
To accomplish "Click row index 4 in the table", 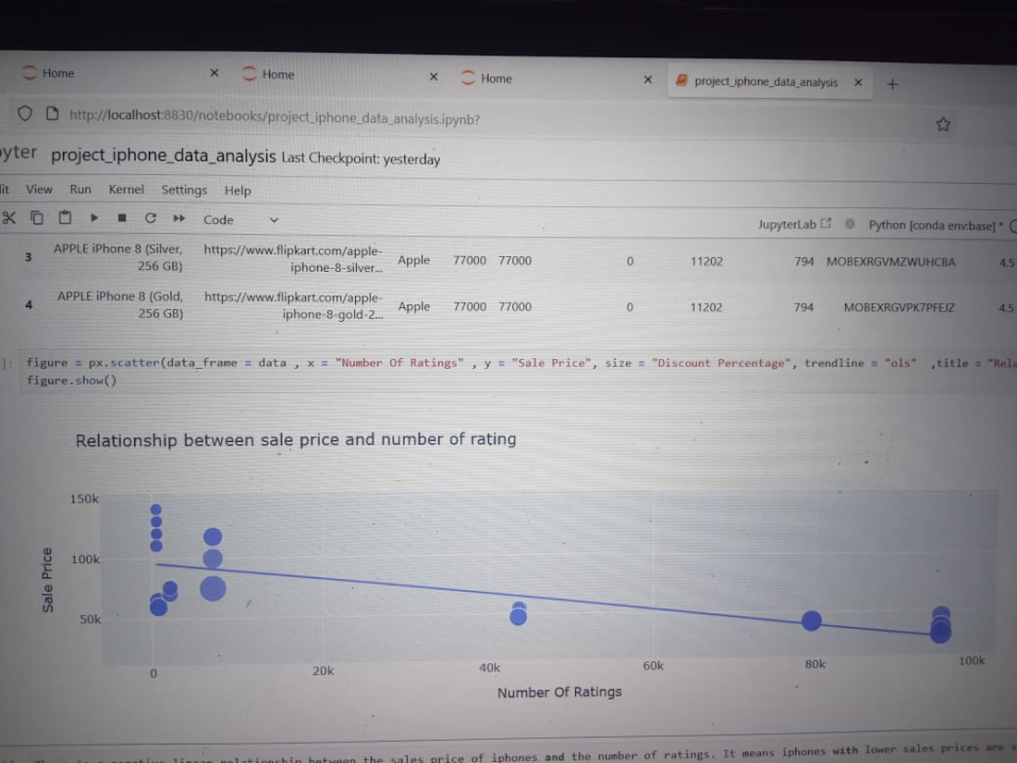I will tap(29, 304).
